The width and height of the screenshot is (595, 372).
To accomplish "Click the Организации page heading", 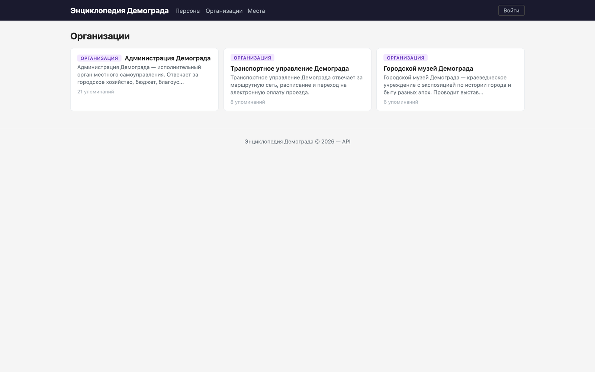I will tap(100, 36).
